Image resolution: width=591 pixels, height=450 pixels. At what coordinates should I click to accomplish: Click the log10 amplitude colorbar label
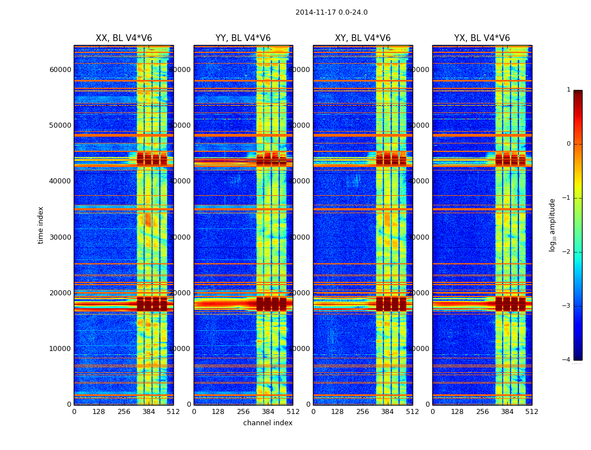552,225
